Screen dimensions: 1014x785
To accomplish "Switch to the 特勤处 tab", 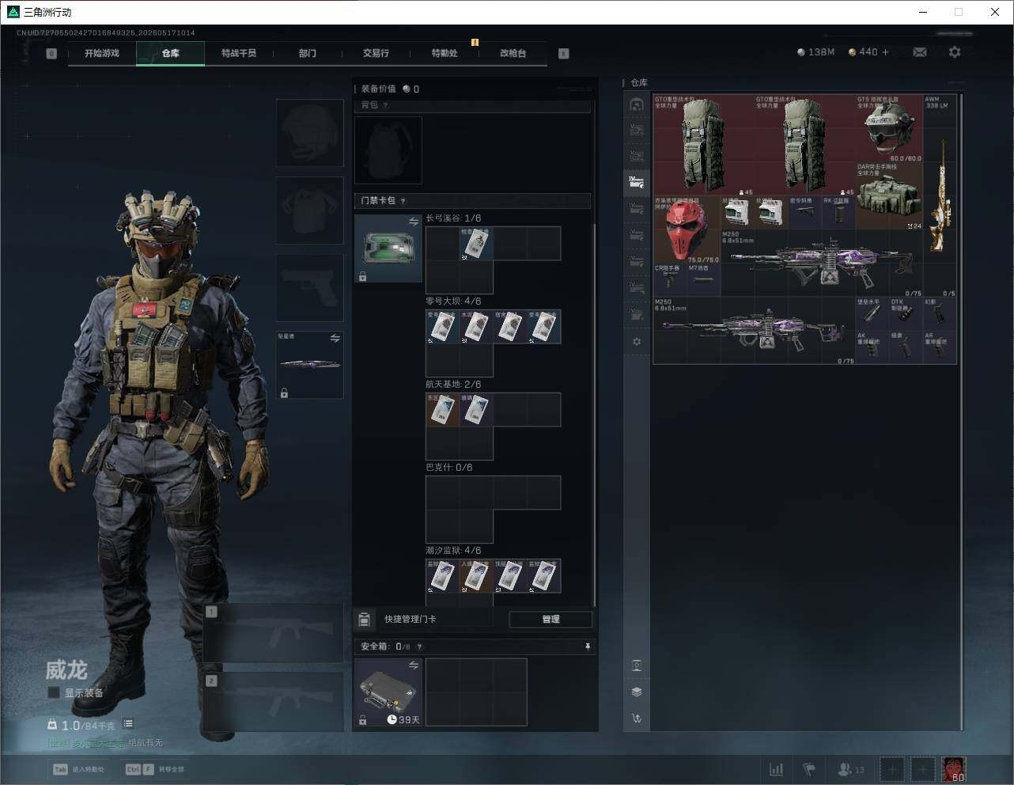I will (445, 53).
